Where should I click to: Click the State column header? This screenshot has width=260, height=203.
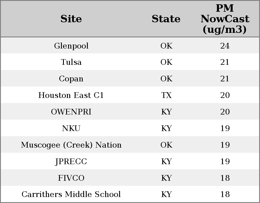(166, 19)
